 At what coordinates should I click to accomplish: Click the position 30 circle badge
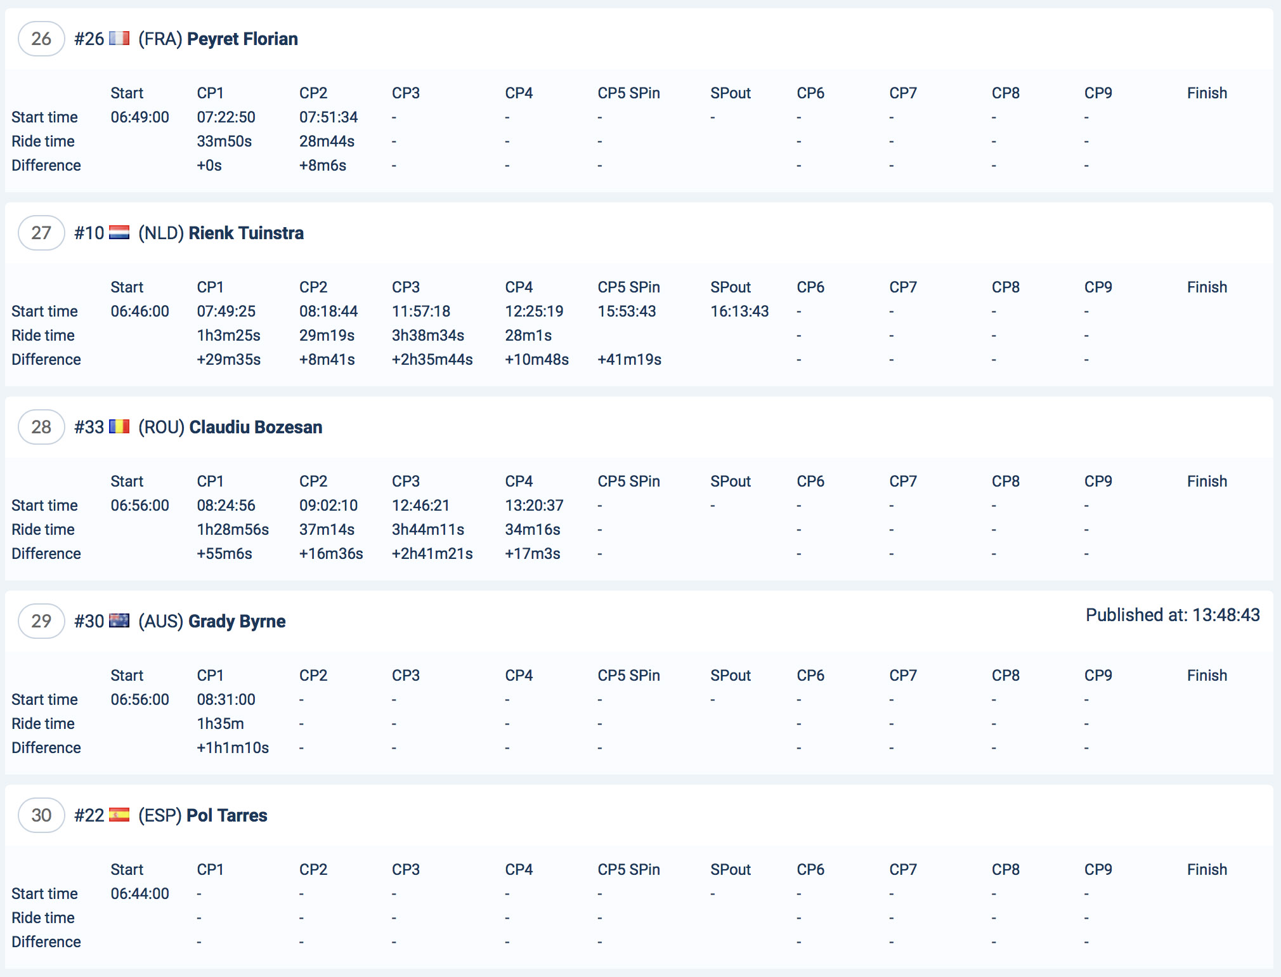click(41, 815)
